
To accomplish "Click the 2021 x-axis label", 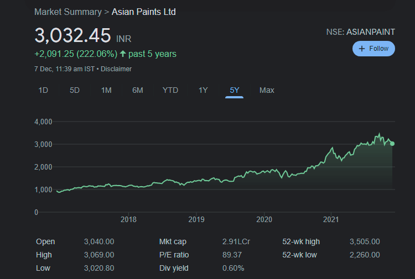I will pyautogui.click(x=331, y=219).
